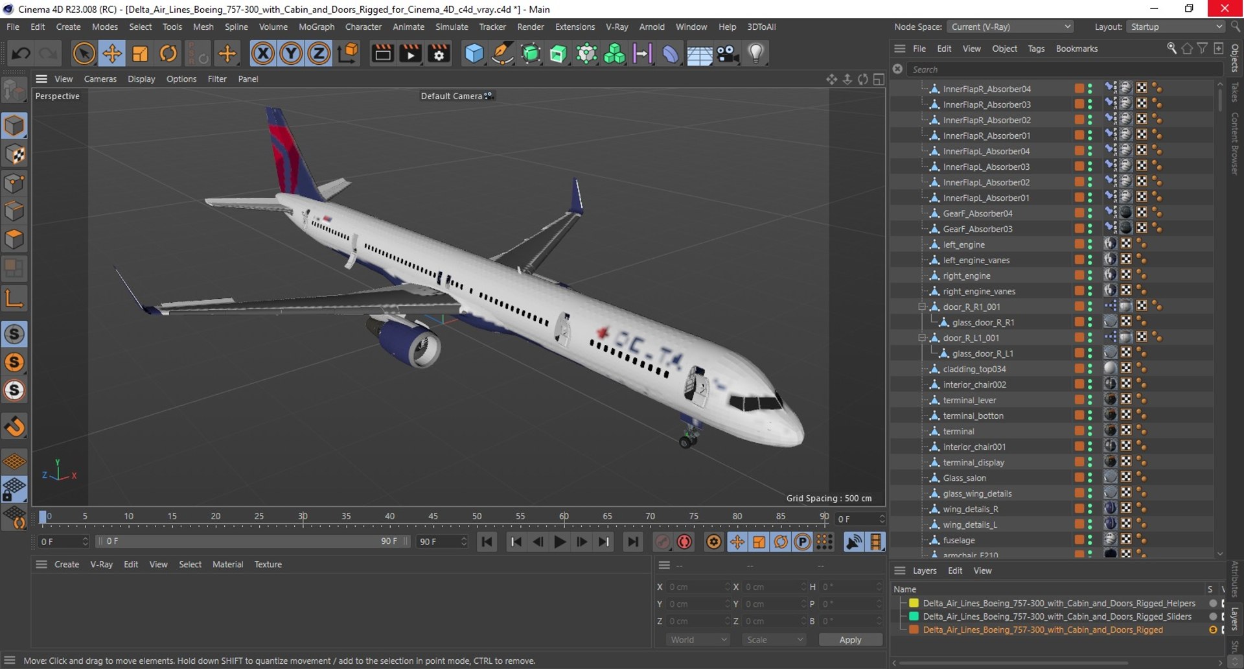
Task: Add a camera object icon
Action: coord(728,53)
